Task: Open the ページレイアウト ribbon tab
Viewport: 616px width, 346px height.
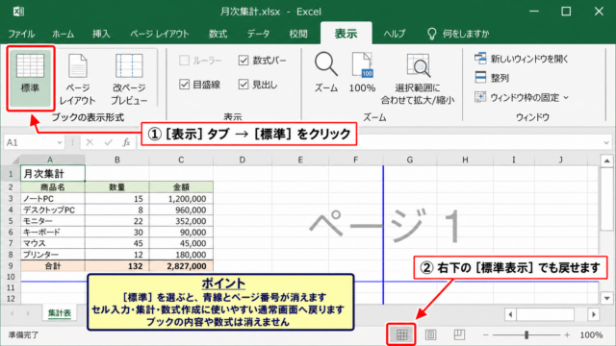Action: tap(160, 34)
